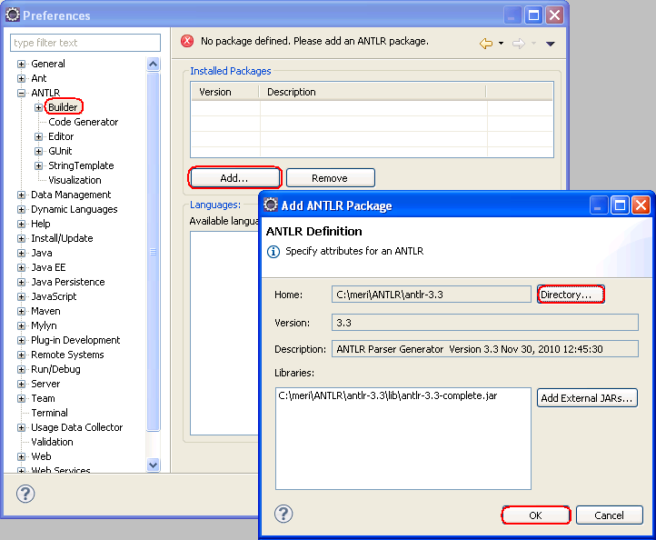The height and width of the screenshot is (540, 656).
Task: Click the info icon beside Specify attributes
Action: [273, 252]
